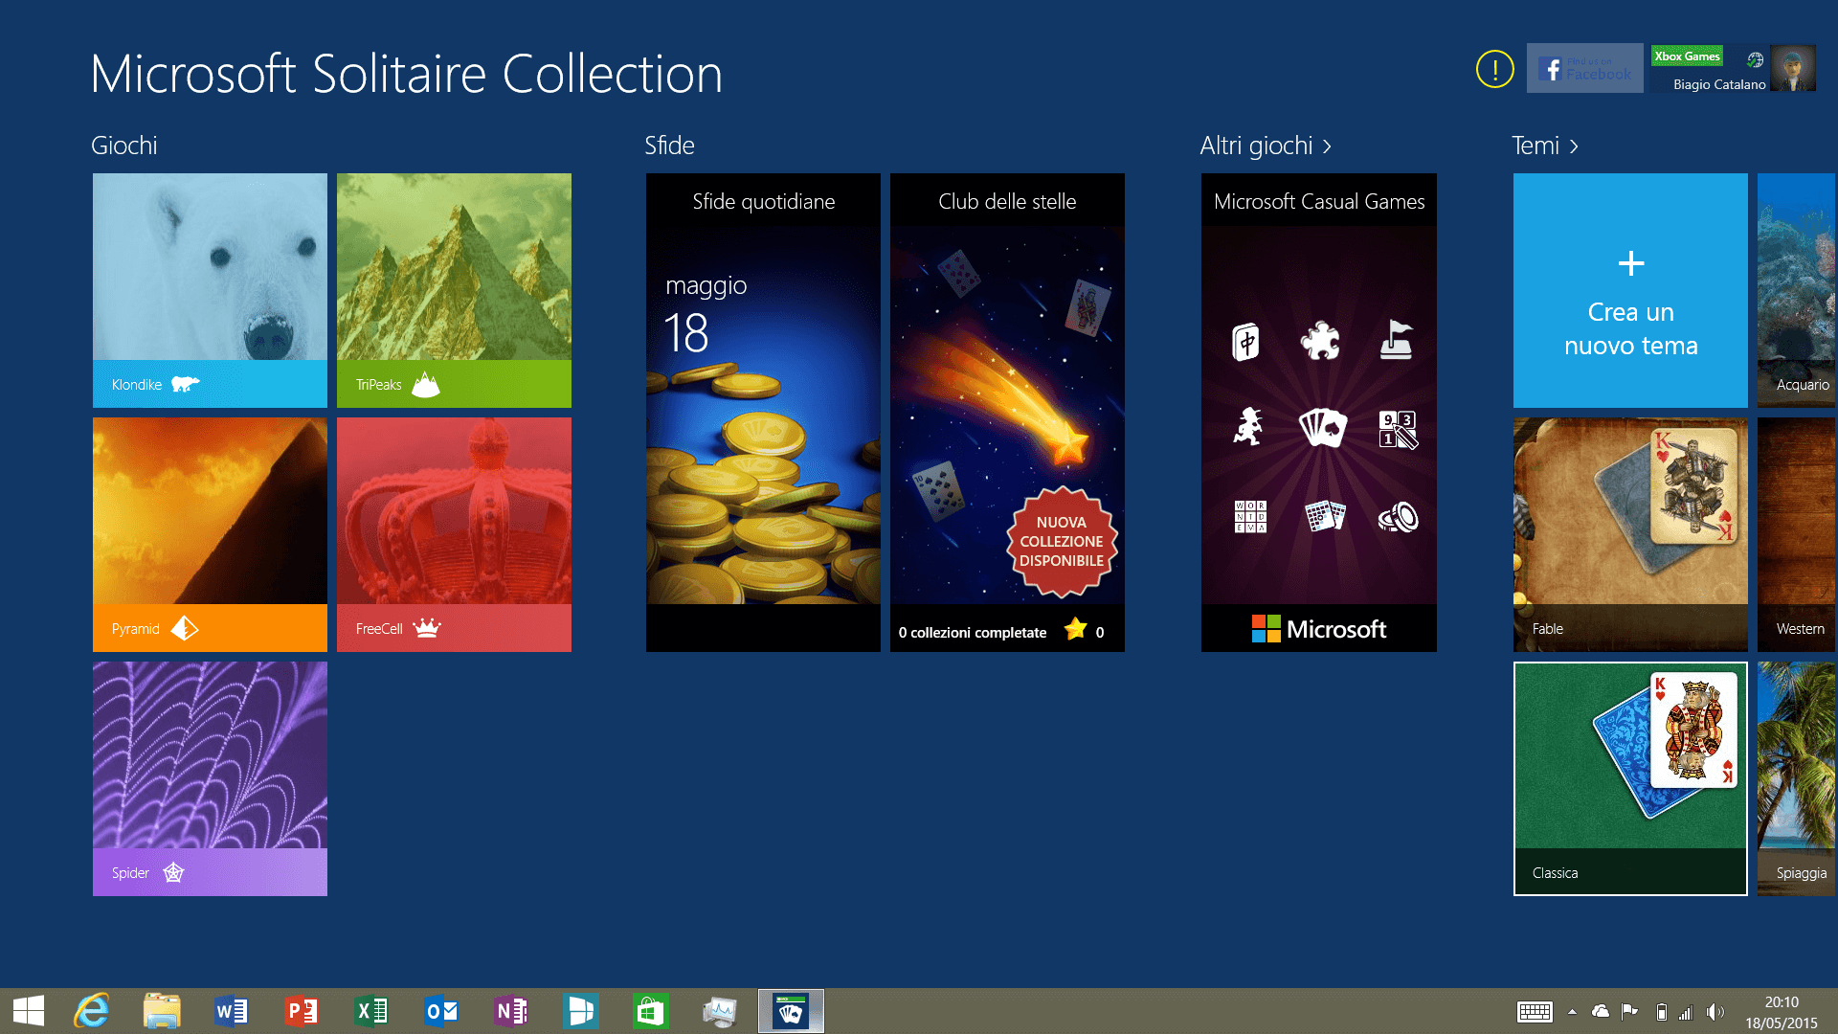This screenshot has height=1034, width=1838.
Task: Click the running adventurer game icon
Action: (x=1247, y=427)
